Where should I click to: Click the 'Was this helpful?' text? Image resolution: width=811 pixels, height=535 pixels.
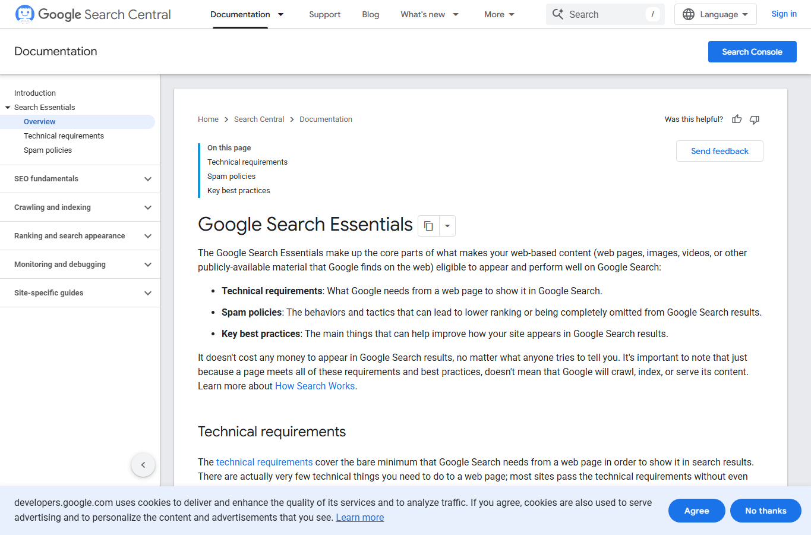click(694, 119)
